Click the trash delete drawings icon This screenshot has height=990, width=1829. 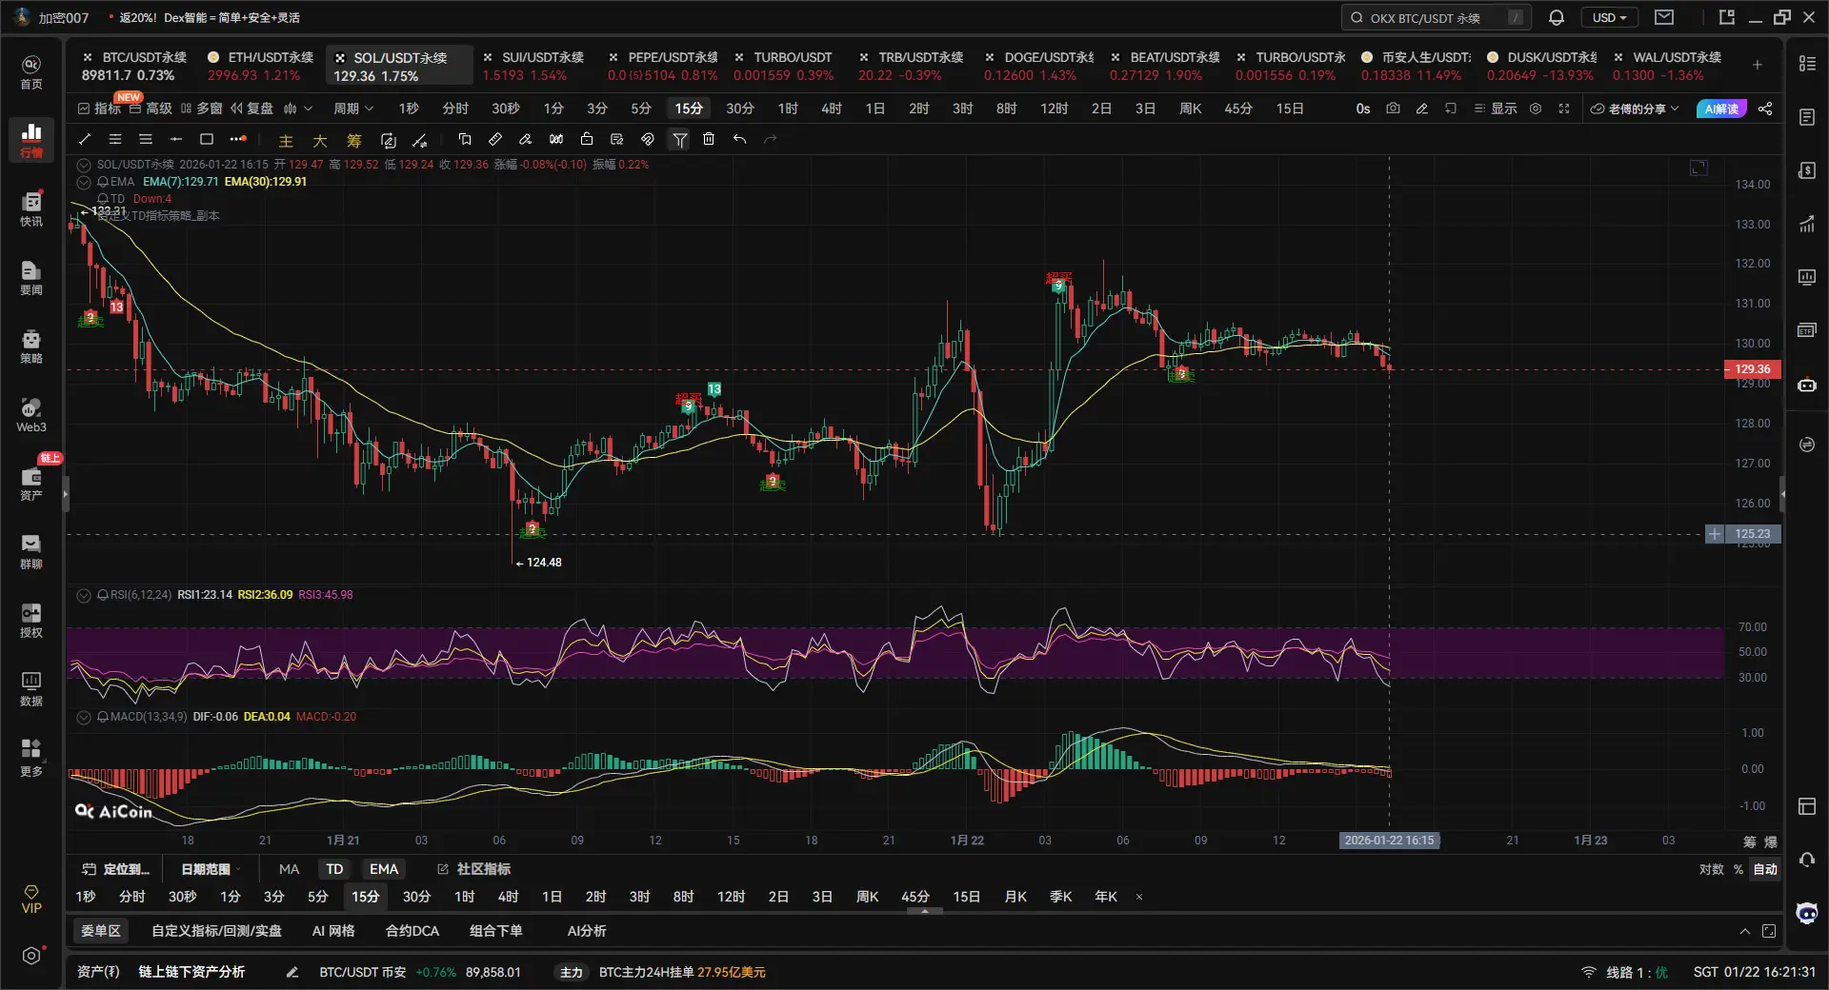[x=709, y=139]
